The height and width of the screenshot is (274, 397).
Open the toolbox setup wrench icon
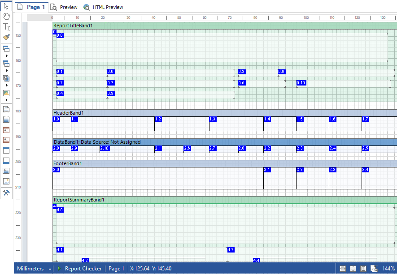pyautogui.click(x=6, y=193)
